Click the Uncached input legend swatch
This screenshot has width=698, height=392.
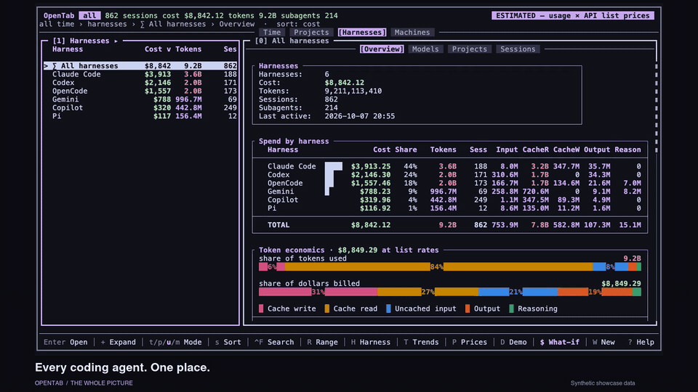388,309
